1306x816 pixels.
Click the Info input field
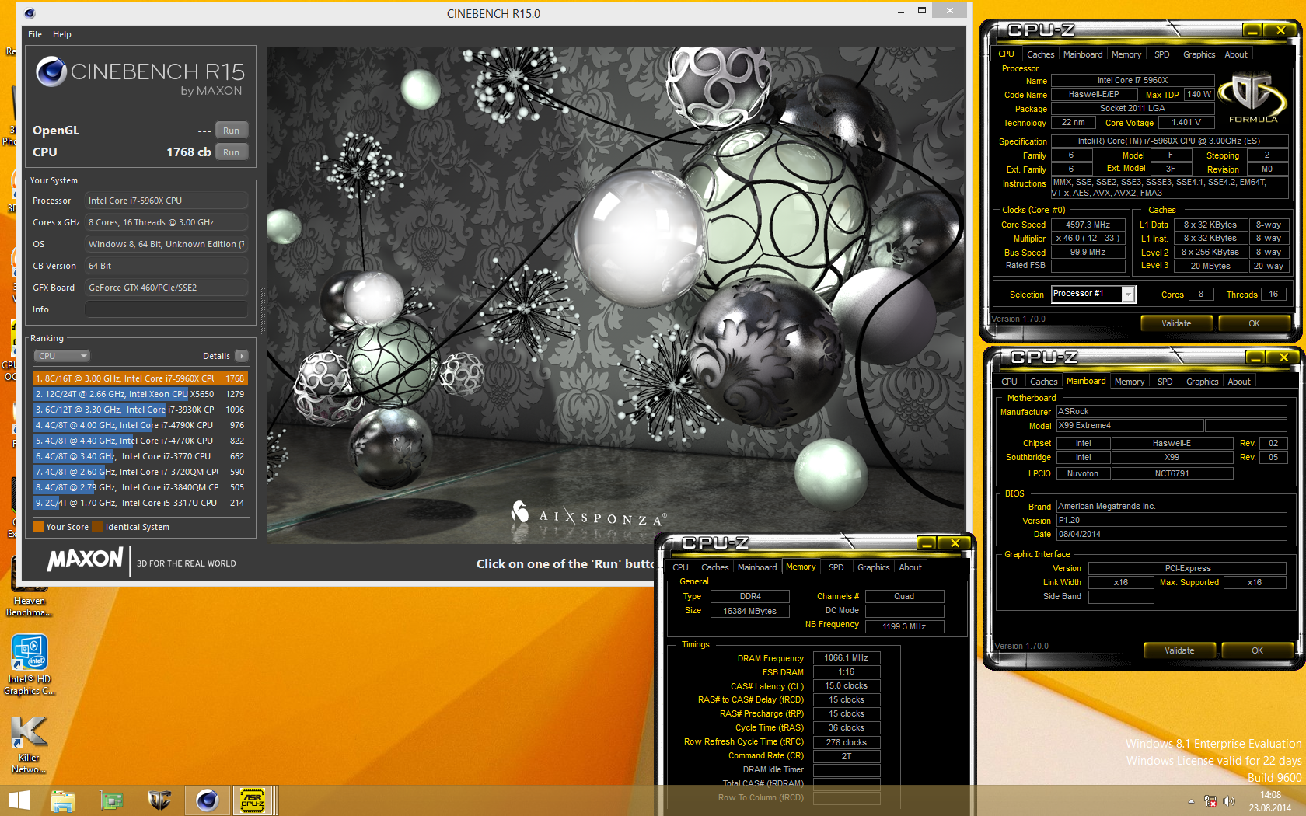(166, 309)
